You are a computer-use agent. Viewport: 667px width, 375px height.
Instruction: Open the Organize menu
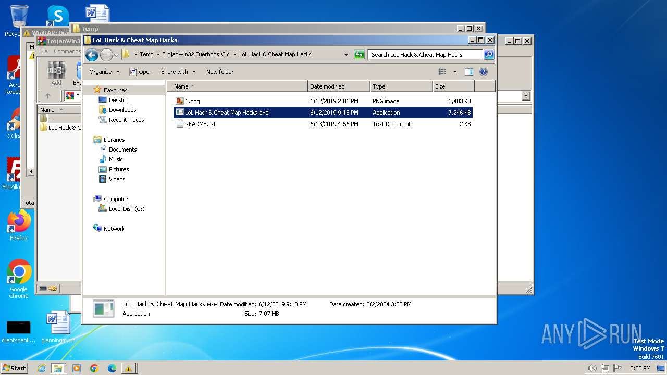[x=104, y=72]
